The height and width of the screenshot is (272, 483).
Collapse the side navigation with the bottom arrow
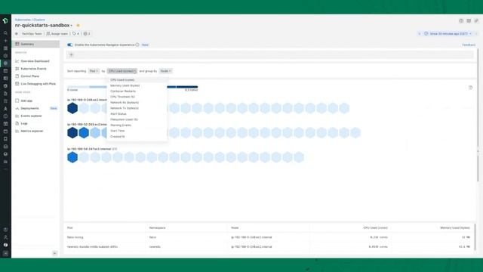pos(54,253)
